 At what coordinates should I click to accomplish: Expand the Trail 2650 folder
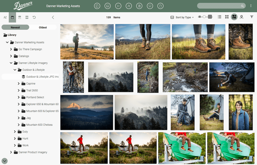tap(19, 91)
